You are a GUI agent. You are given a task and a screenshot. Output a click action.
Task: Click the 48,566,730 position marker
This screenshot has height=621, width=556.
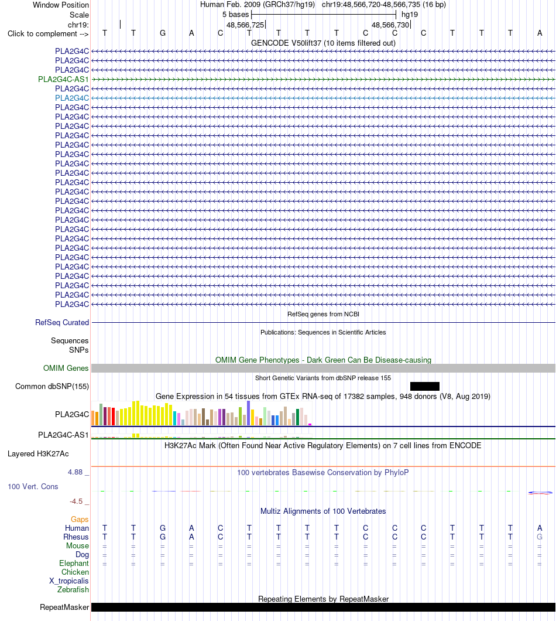(390, 25)
